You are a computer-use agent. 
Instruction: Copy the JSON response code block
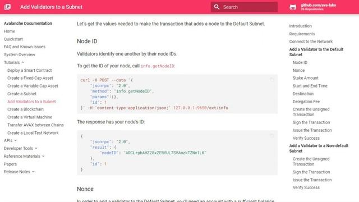point(271,136)
